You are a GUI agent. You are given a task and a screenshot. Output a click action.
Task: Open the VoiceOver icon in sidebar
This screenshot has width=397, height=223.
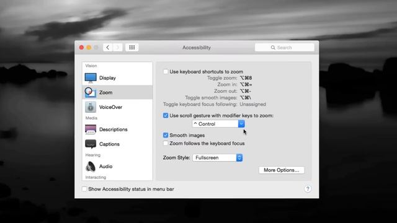pyautogui.click(x=91, y=107)
